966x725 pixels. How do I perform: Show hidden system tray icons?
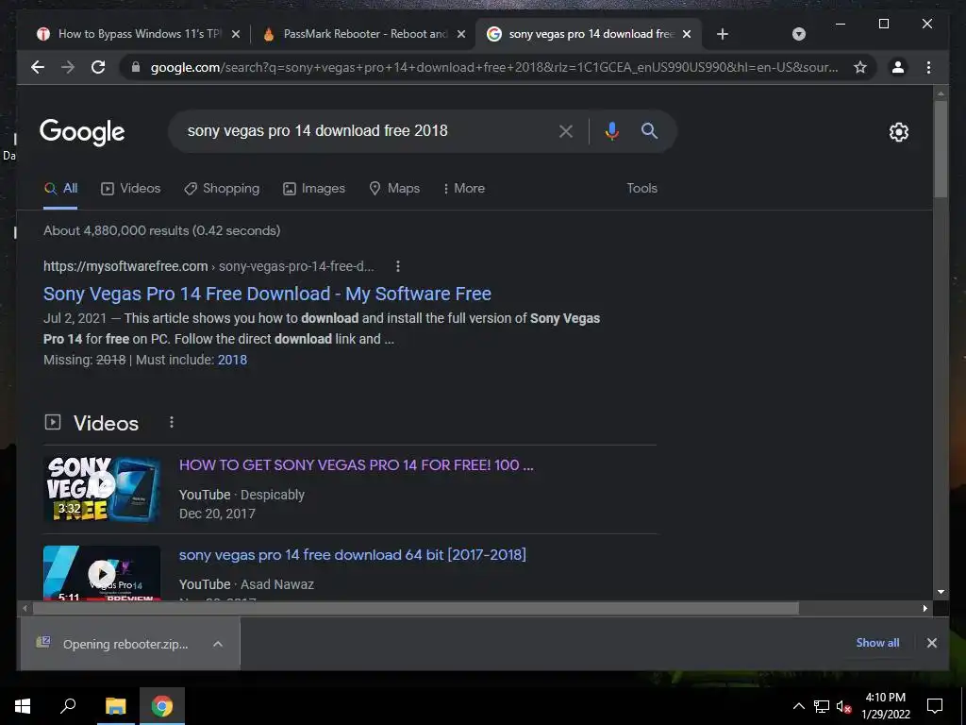tap(798, 706)
